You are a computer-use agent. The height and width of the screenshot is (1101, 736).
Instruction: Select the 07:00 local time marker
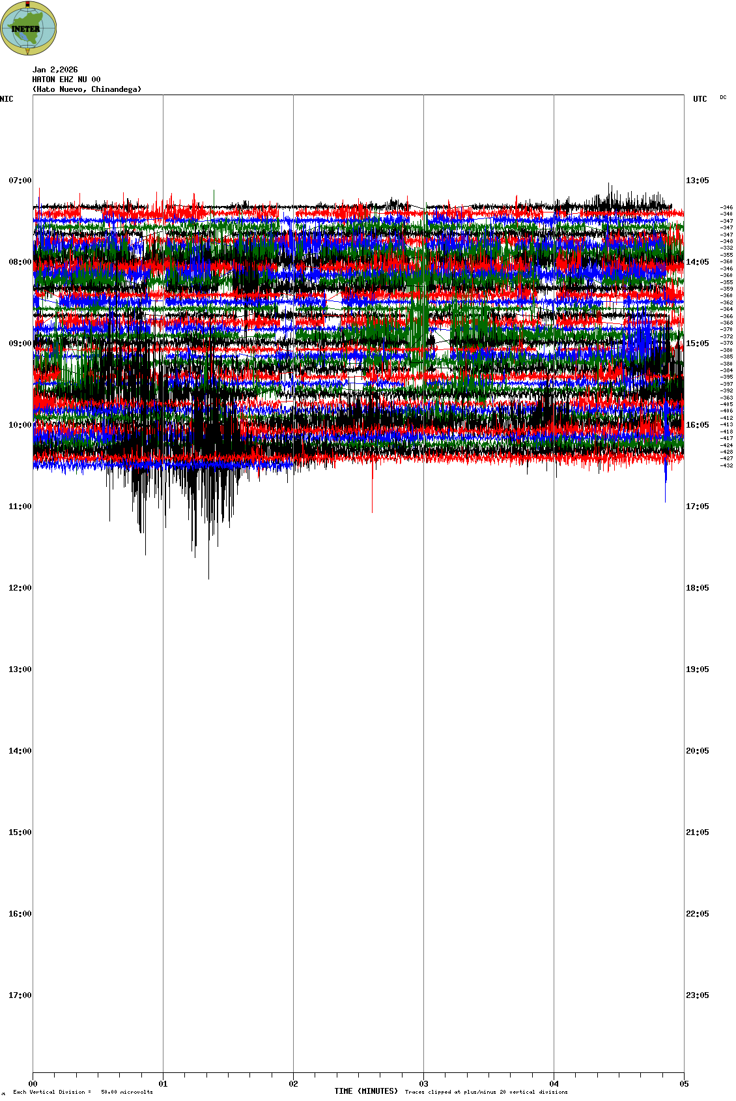point(20,181)
